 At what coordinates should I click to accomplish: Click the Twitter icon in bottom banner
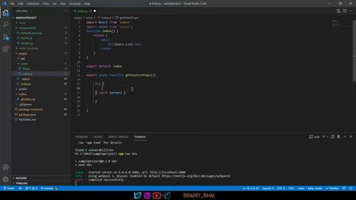pyautogui.click(x=137, y=195)
